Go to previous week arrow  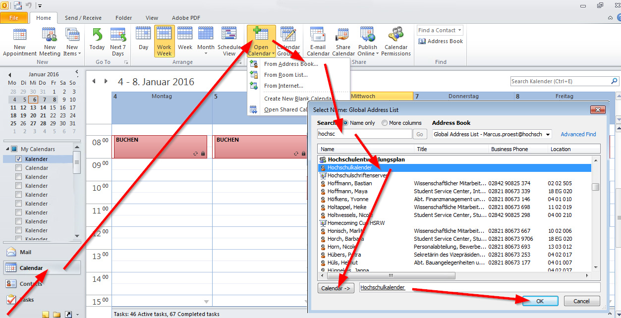[94, 81]
